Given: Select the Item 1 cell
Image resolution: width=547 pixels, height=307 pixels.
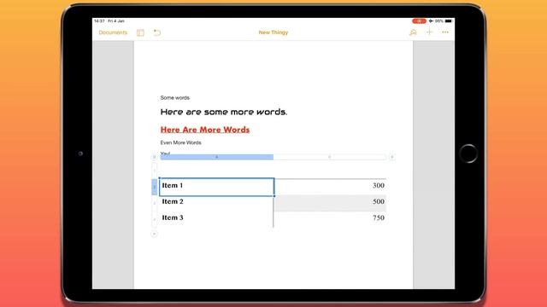Looking at the screenshot, I should pyautogui.click(x=216, y=187).
